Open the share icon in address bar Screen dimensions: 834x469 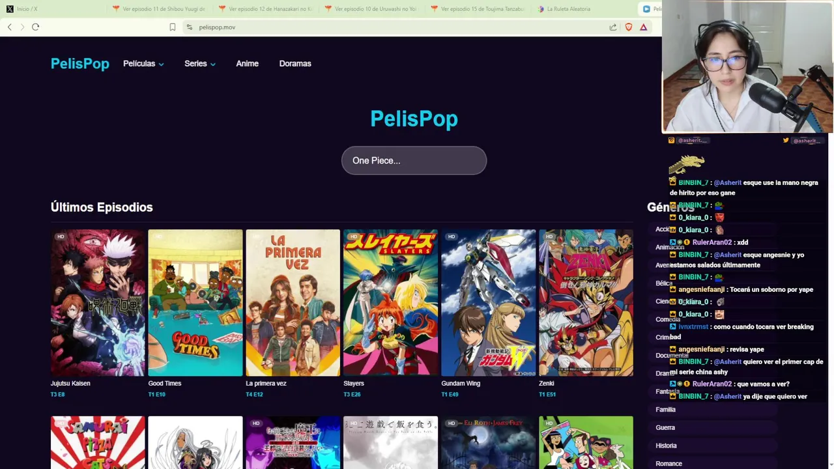[x=613, y=27]
